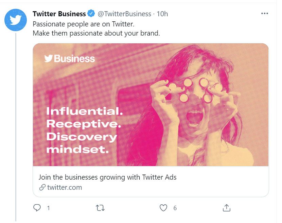Click the chain link icon beside twitter.com

42,187
